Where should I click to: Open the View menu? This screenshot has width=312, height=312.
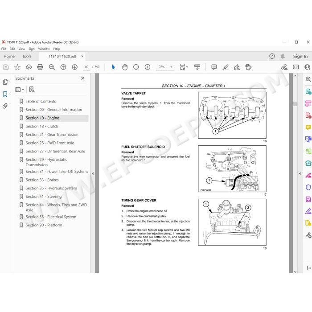pos(22,49)
